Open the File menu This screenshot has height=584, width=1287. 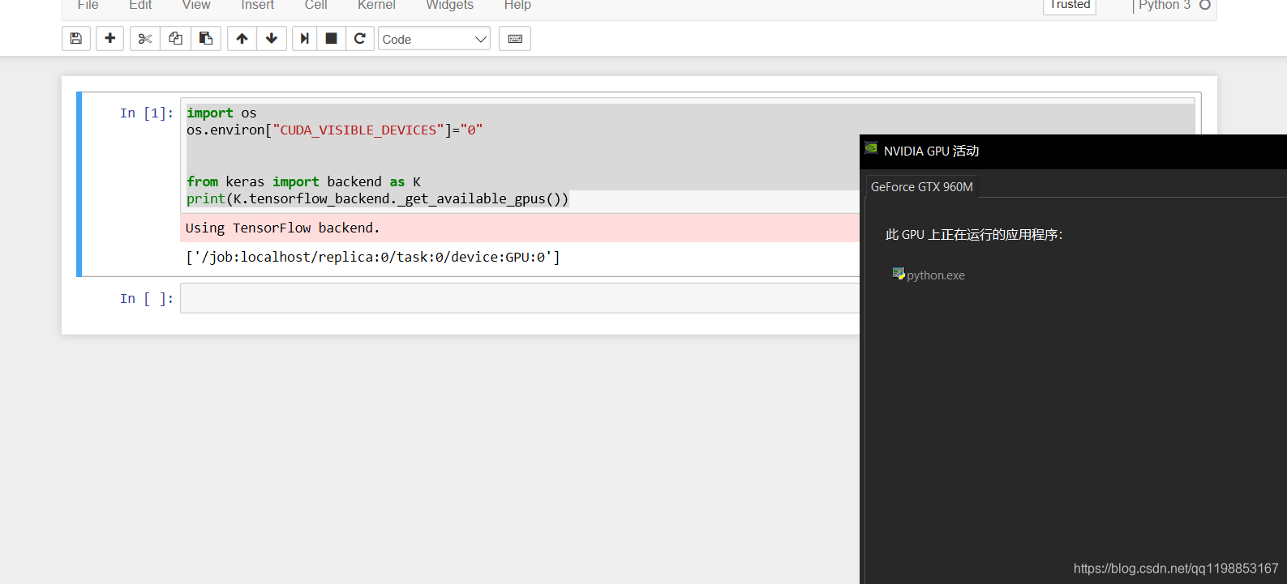tap(88, 6)
